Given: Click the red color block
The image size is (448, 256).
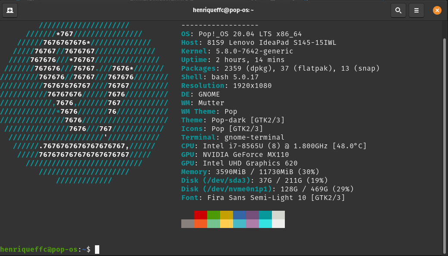Looking at the screenshot, I should pyautogui.click(x=200, y=215).
